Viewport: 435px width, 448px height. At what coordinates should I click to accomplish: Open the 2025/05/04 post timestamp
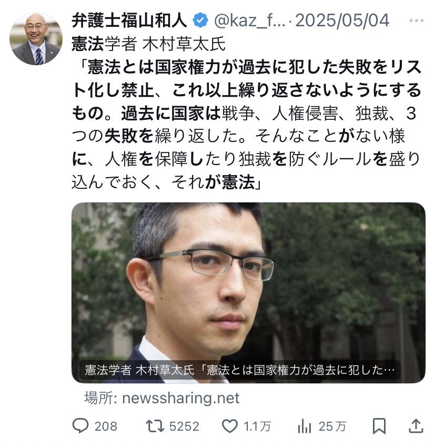pos(342,21)
